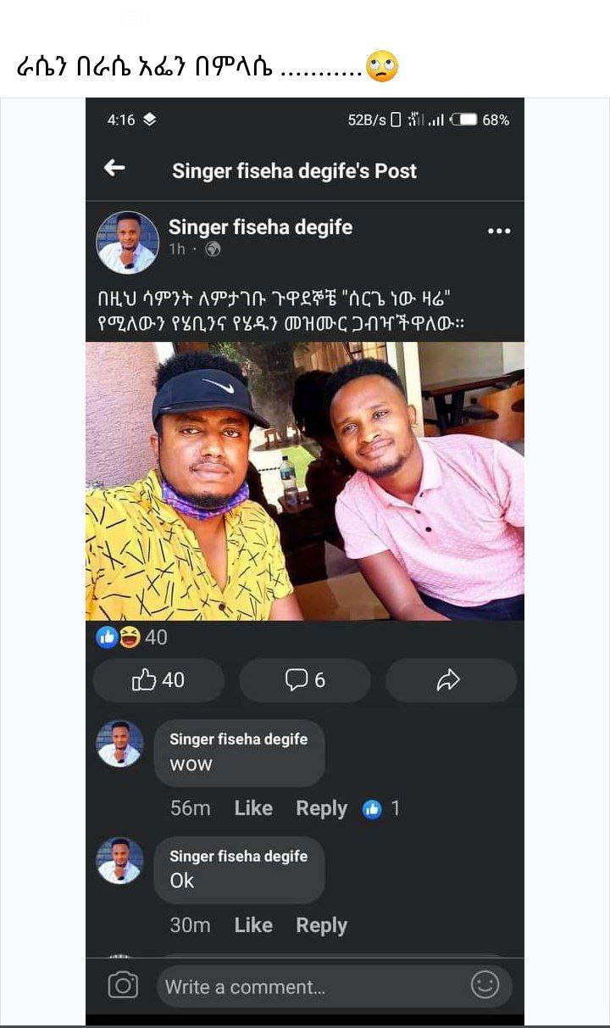
Task: Tap commenter avatar next to "Ok" comment
Action: click(119, 861)
